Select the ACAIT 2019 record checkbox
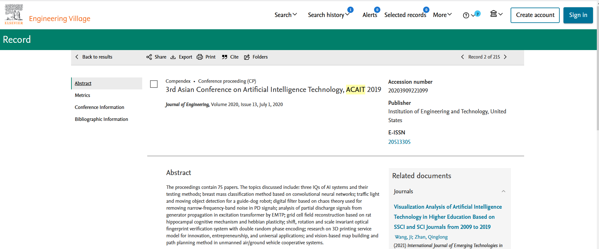This screenshot has width=599, height=249. tap(154, 84)
